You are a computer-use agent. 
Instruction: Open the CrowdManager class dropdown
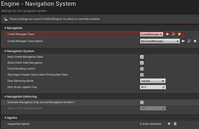[x=151, y=34]
